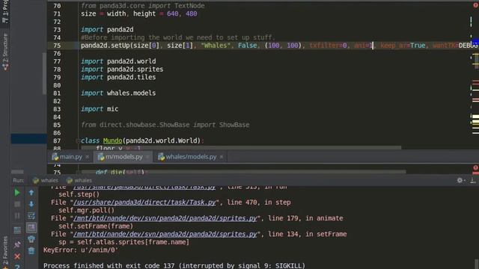479x269 pixels.
Task: Open Task.py link at line 470 in step
Action: [x=144, y=202]
